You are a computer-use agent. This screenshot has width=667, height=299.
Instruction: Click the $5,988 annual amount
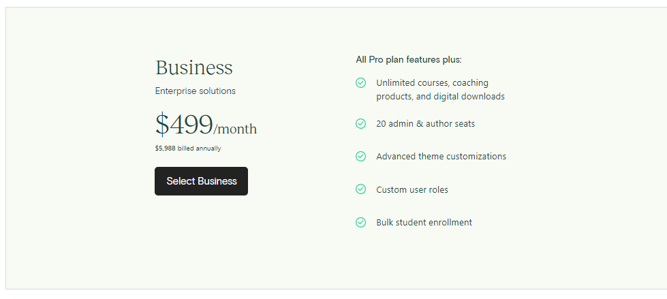[165, 148]
